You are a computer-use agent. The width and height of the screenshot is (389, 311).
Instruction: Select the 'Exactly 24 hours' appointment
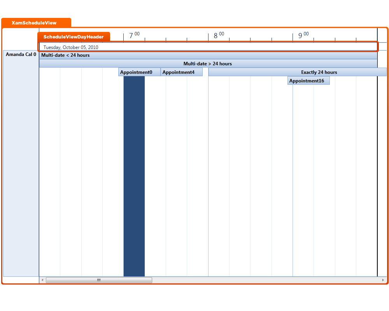pos(297,72)
